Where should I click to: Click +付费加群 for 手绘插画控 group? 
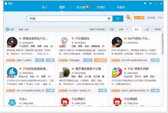pos(100,60)
